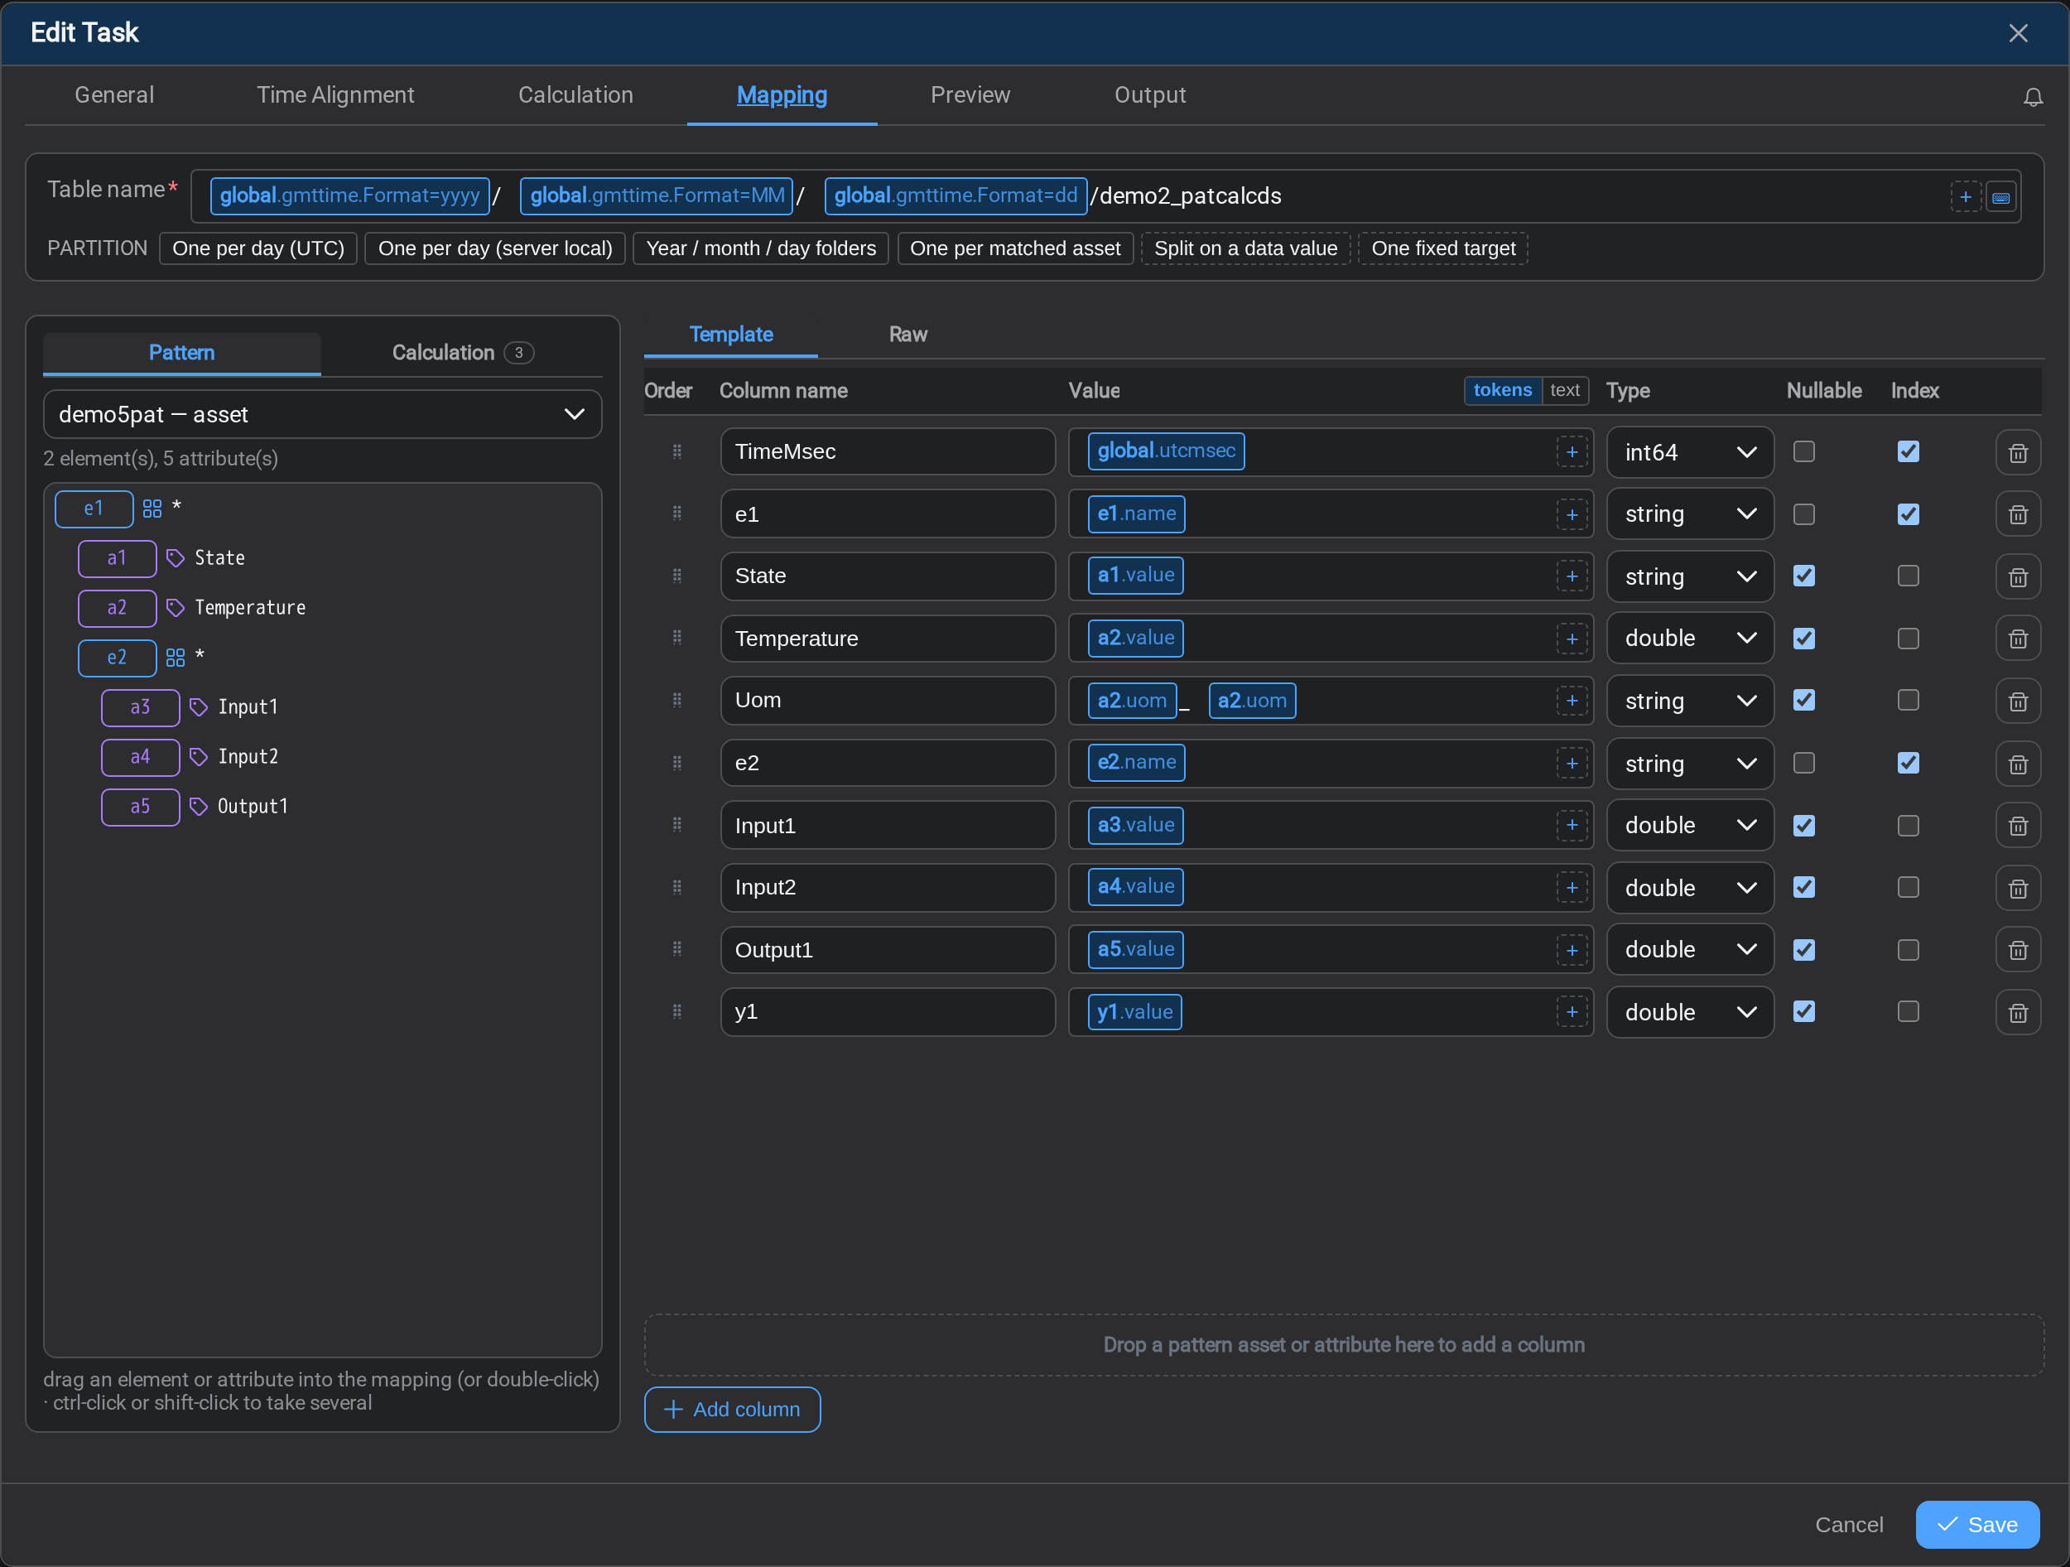Viewport: 2070px width, 1567px height.
Task: Grab the drag handle of Temperature row
Action: coord(676,639)
